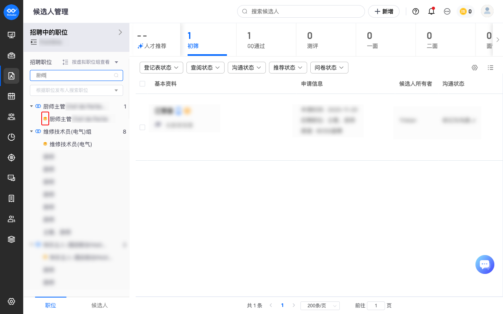The image size is (503, 314).
Task: Tick the candidate row checkbox
Action: pyautogui.click(x=142, y=127)
